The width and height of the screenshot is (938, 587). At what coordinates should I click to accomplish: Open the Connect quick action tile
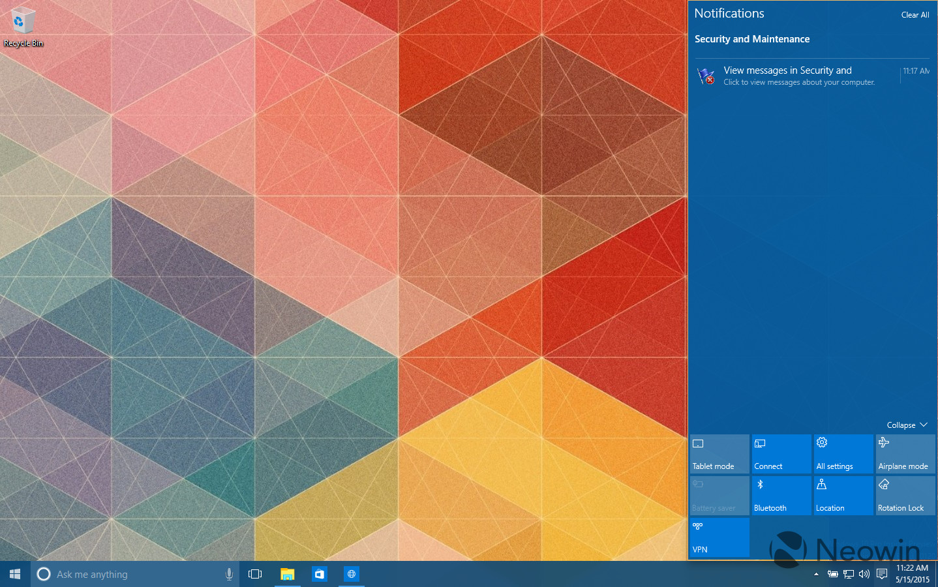point(781,454)
